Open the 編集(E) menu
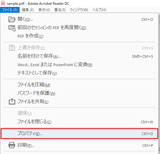This screenshot has height=154, width=160. point(28,10)
